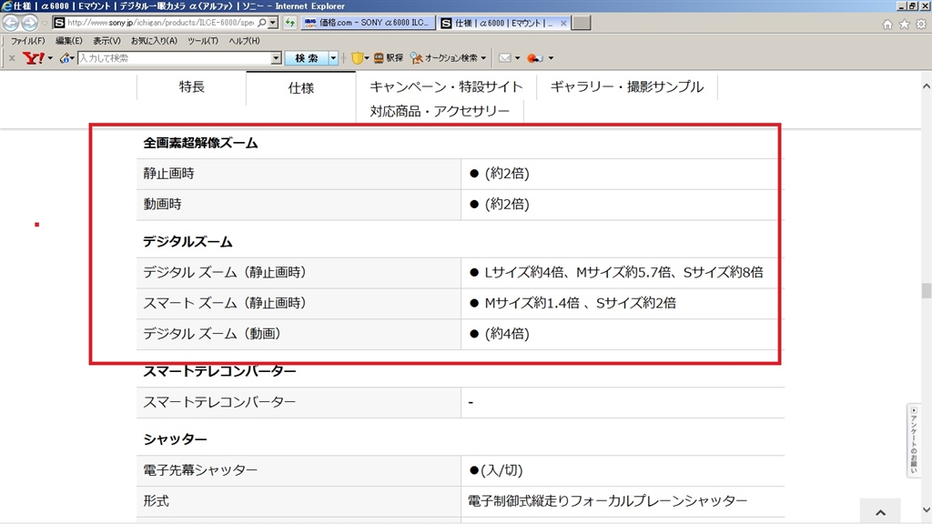Screen dimensions: 932x524
Task: Go back to the previous page
Action: (11, 23)
